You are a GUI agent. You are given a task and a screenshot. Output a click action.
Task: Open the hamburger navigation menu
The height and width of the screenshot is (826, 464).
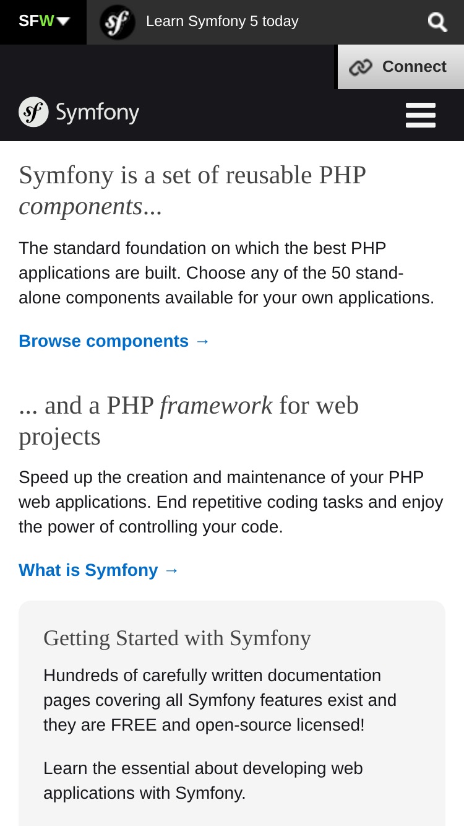421,115
